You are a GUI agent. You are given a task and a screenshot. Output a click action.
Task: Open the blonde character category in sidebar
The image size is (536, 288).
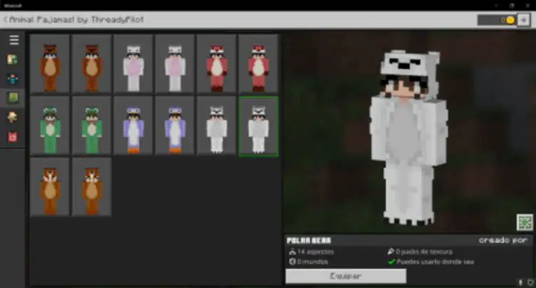pos(13,118)
